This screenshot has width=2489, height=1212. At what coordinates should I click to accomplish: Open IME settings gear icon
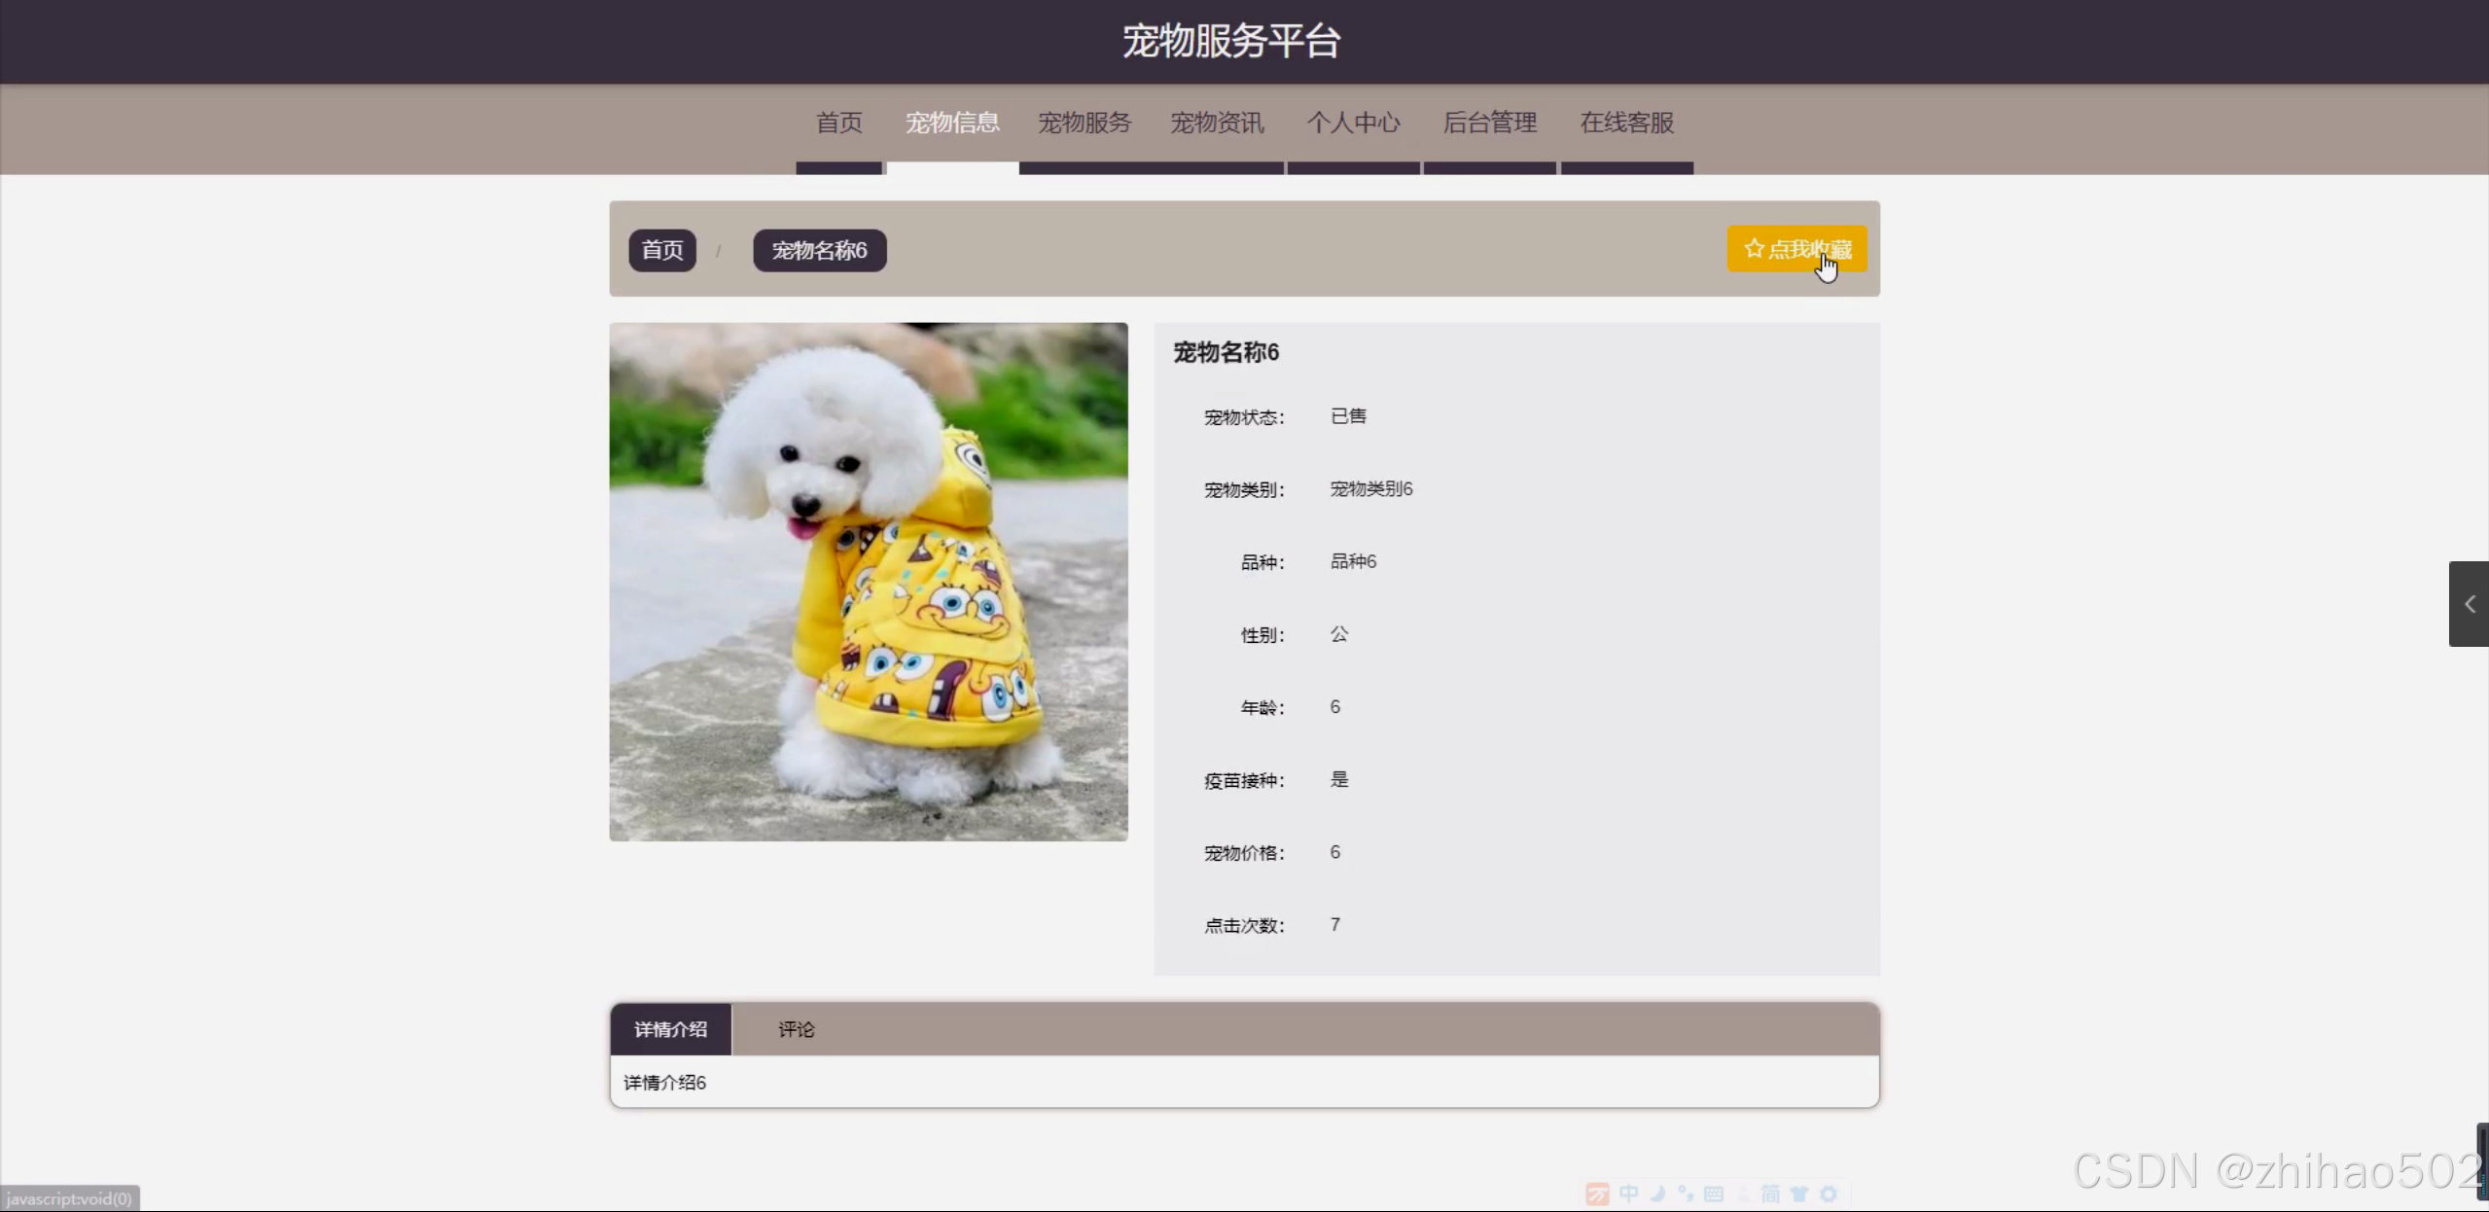pyautogui.click(x=1829, y=1194)
